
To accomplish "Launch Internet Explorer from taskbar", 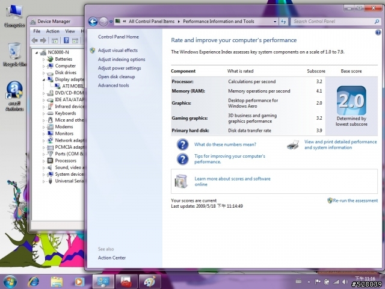I will point(34,282).
